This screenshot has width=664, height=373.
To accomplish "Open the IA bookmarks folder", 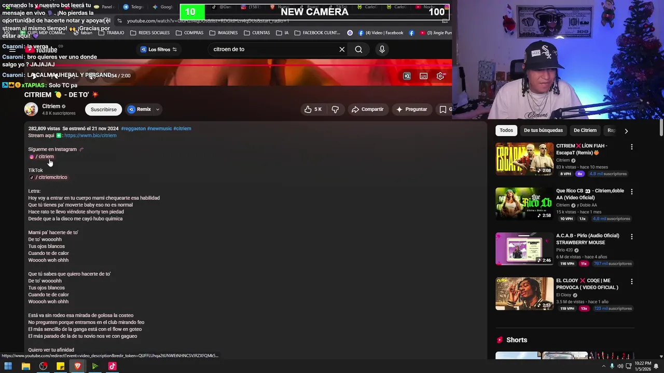I will coord(282,33).
